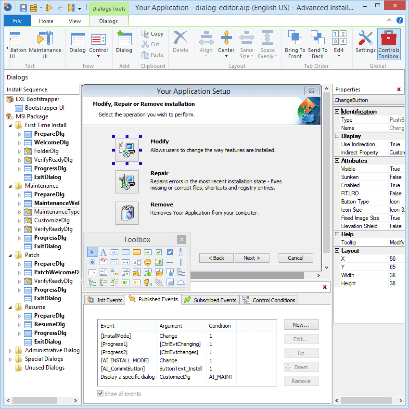The image size is (409, 409).
Task: Pick the Edit Box control from the Toolbox
Action: click(x=114, y=252)
